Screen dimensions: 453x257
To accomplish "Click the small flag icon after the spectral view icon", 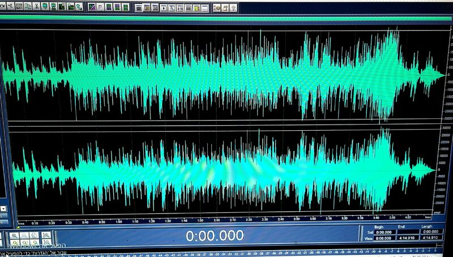I will pos(100,7).
